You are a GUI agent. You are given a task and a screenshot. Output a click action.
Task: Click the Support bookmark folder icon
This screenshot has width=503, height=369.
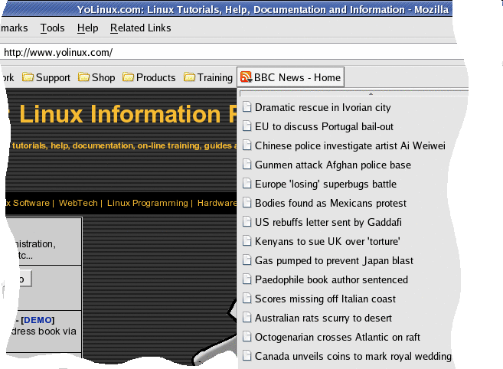pyautogui.click(x=28, y=77)
